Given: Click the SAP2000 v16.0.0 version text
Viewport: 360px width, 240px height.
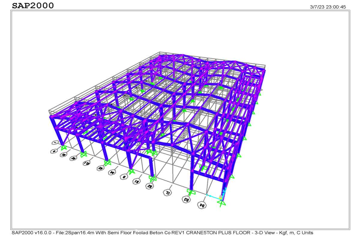Looking at the screenshot, I should pyautogui.click(x=32, y=232).
